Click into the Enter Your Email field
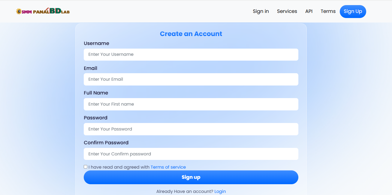This screenshot has width=392, height=195. [x=191, y=79]
